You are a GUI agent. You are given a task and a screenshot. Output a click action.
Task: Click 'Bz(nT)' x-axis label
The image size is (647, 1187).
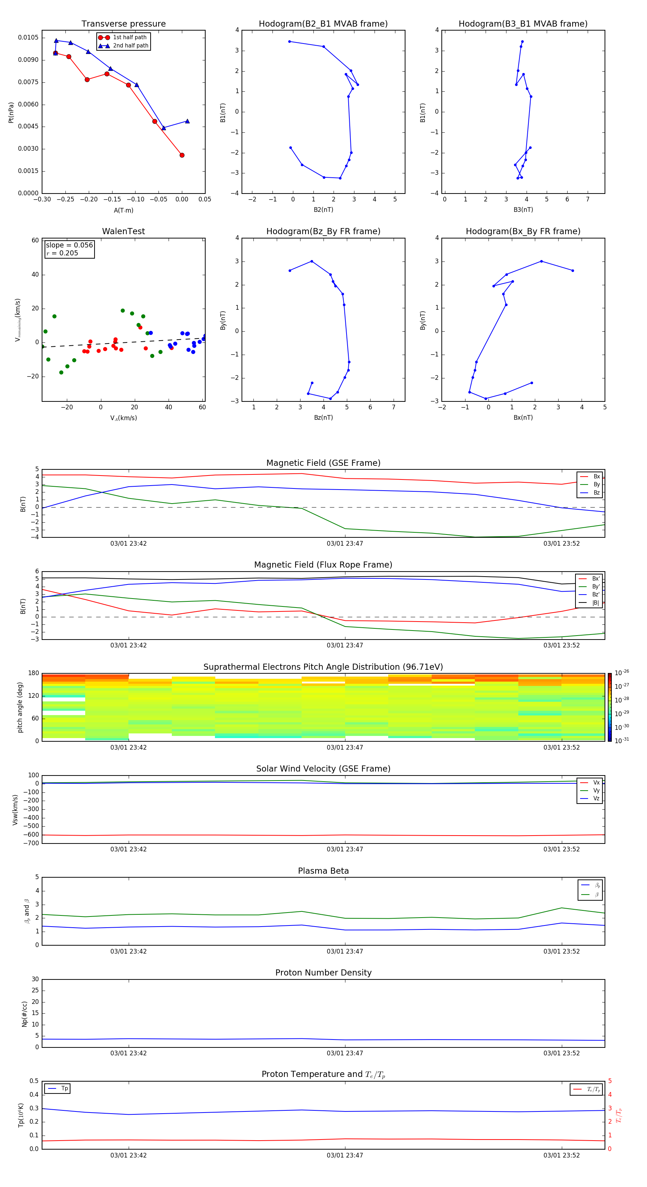pos(323,418)
